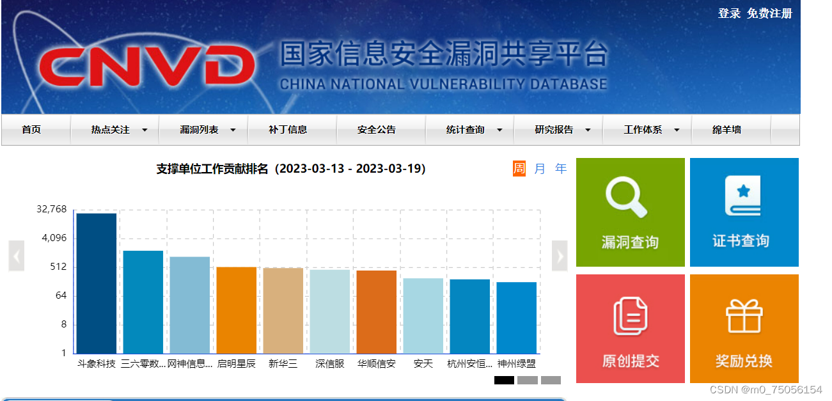Open the 热点关注 menu

click(x=110, y=130)
